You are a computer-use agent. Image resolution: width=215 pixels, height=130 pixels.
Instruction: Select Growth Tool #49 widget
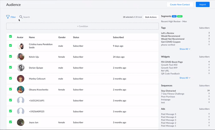[x=169, y=68]
